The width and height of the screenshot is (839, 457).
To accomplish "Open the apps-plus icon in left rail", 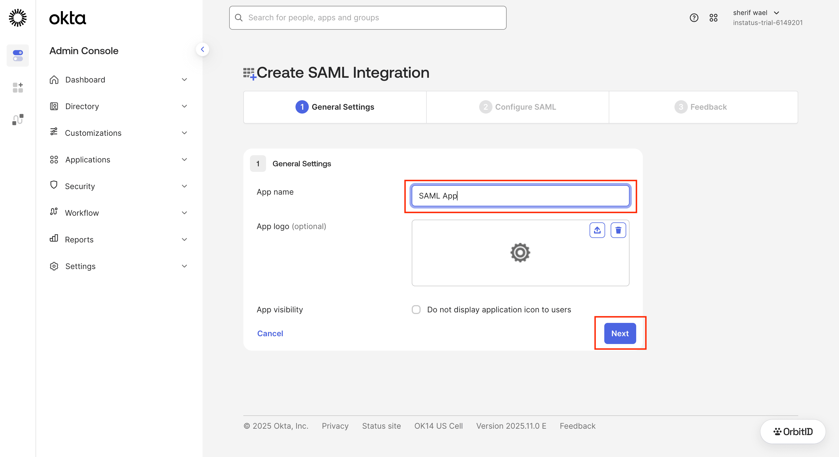I will (x=17, y=87).
